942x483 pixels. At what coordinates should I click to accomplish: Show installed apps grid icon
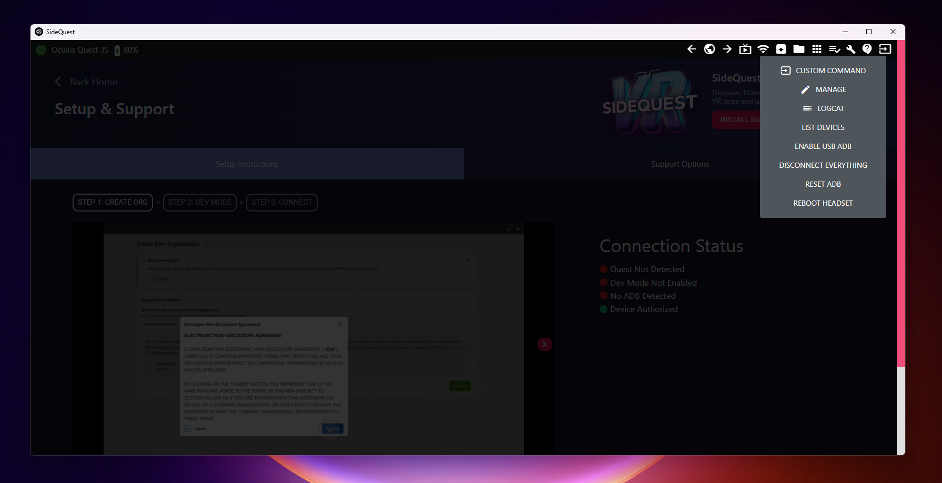point(817,49)
